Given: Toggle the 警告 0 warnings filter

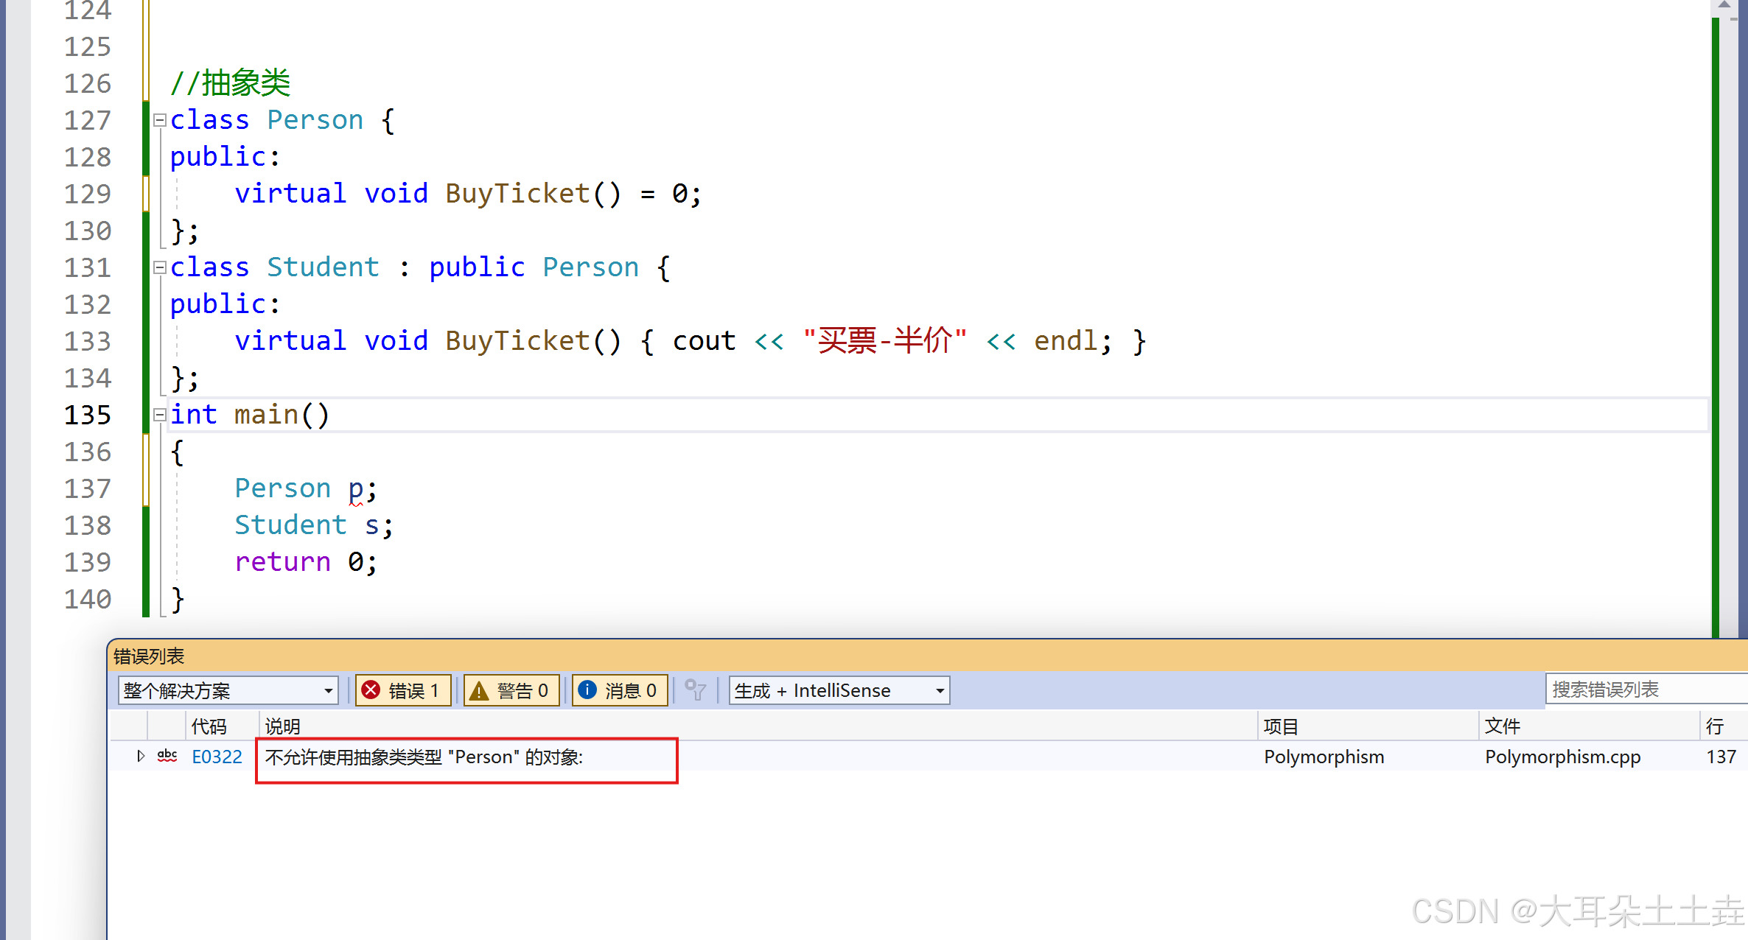Looking at the screenshot, I should point(511,690).
